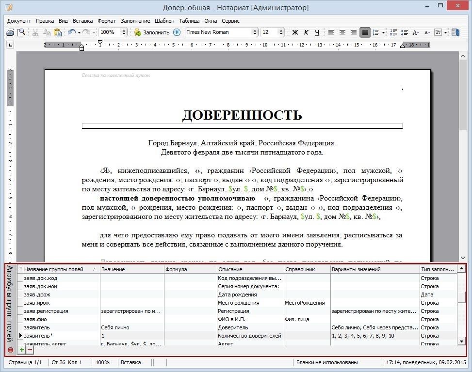Align text left
The width and height of the screenshot is (472, 372).
point(331,32)
